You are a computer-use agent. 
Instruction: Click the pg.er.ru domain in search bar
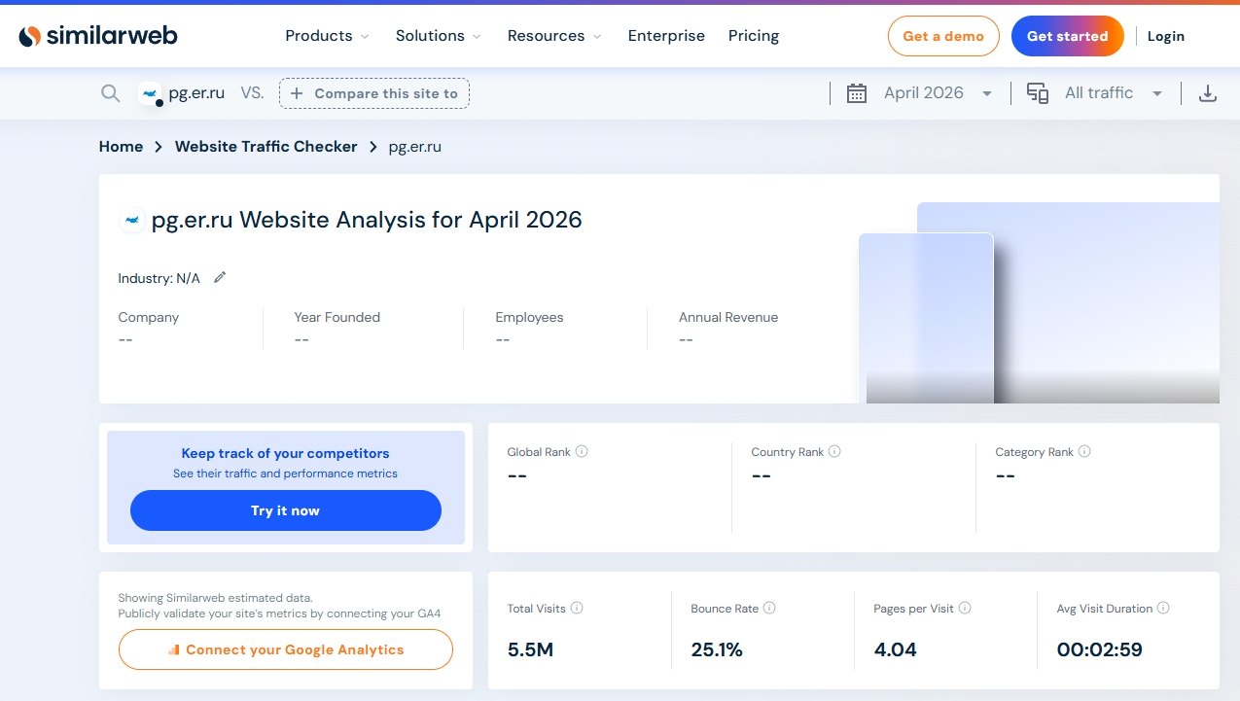click(x=196, y=93)
